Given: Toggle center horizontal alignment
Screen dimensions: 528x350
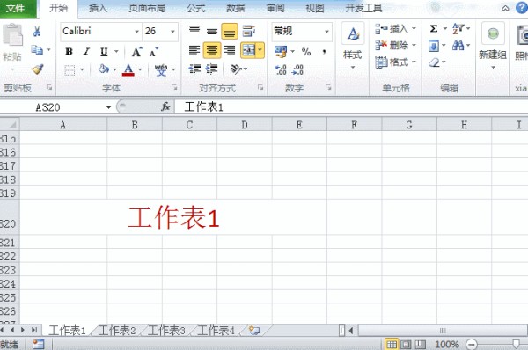Looking at the screenshot, I should pos(212,50).
